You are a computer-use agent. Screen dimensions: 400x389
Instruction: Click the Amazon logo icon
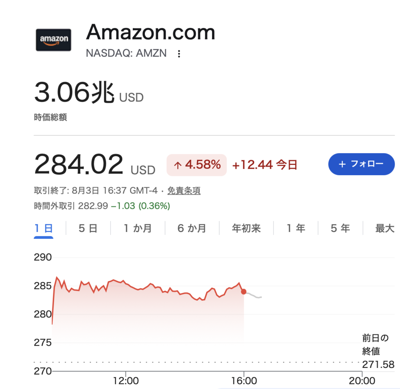click(x=53, y=40)
